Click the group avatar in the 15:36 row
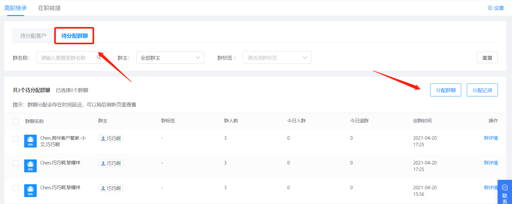The height and width of the screenshot is (204, 512). 30,191
